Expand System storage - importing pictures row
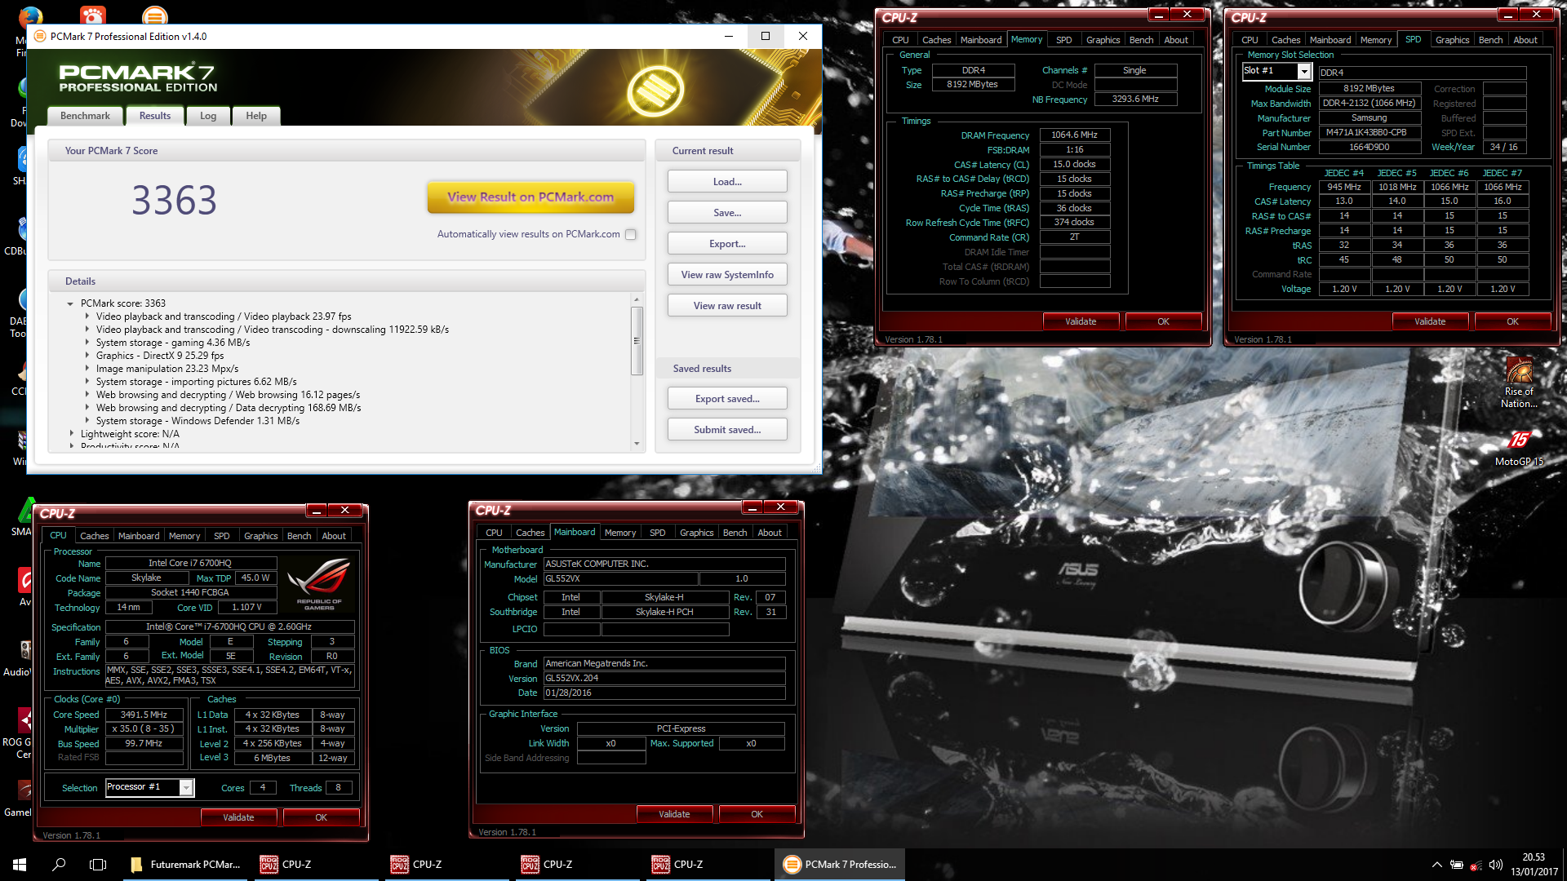The height and width of the screenshot is (881, 1567). 87,382
